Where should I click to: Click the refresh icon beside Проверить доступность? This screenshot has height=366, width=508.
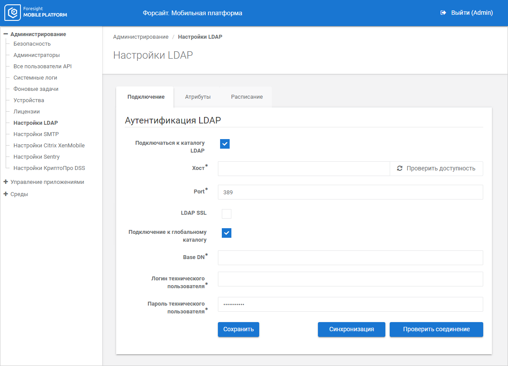(x=400, y=168)
